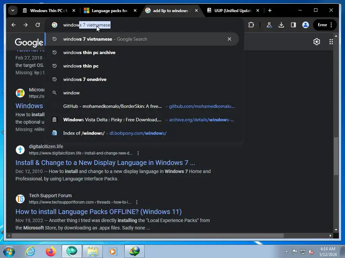Open the profile avatar icon
345x258 pixels.
point(305,25)
